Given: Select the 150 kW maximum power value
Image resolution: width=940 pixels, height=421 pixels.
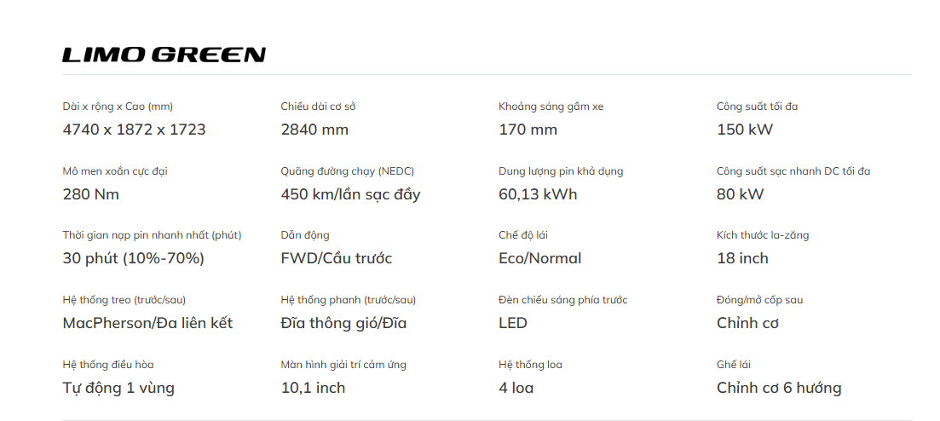Looking at the screenshot, I should (x=745, y=130).
